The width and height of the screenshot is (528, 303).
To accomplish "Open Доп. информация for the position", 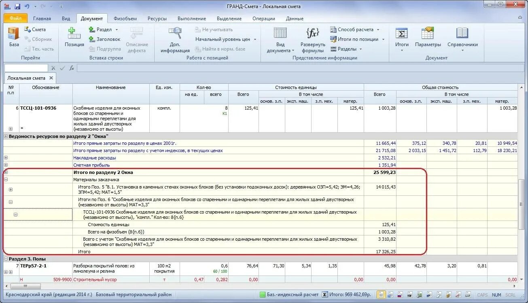I will point(175,40).
